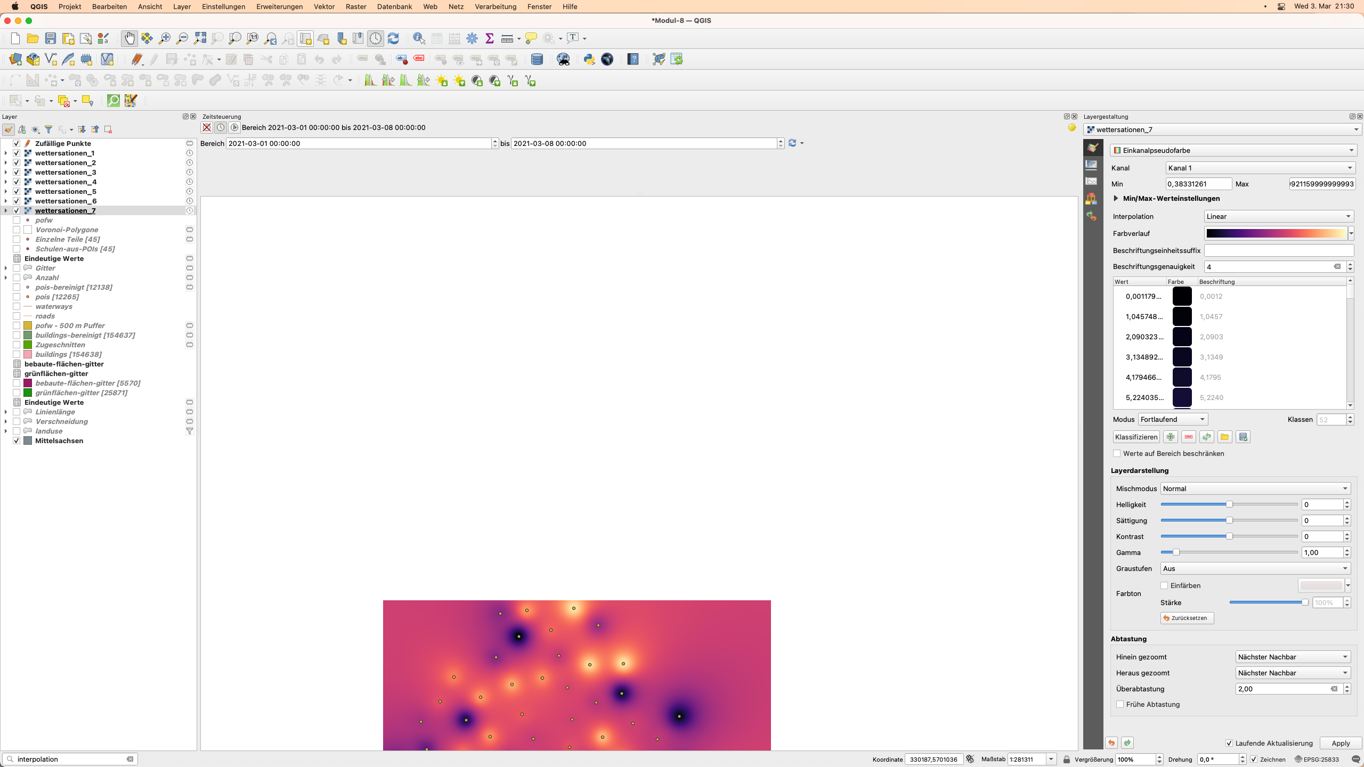The width and height of the screenshot is (1364, 767).
Task: Click the time controller play button
Action: [233, 127]
